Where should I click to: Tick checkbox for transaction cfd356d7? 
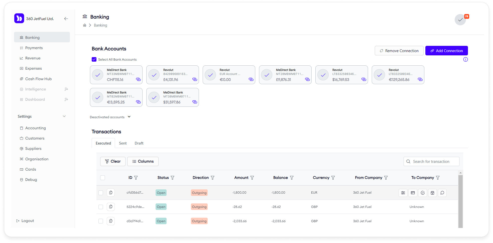(101, 193)
